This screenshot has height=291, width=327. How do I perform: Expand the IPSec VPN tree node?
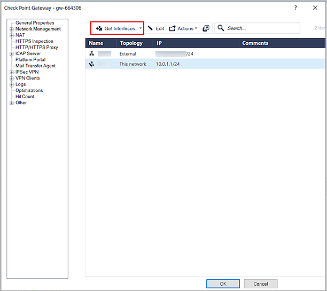coord(12,72)
